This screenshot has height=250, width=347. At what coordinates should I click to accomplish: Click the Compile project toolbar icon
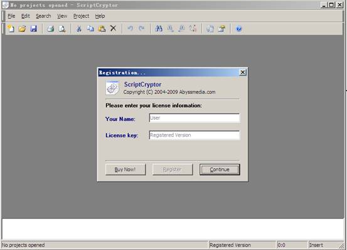pos(210,29)
